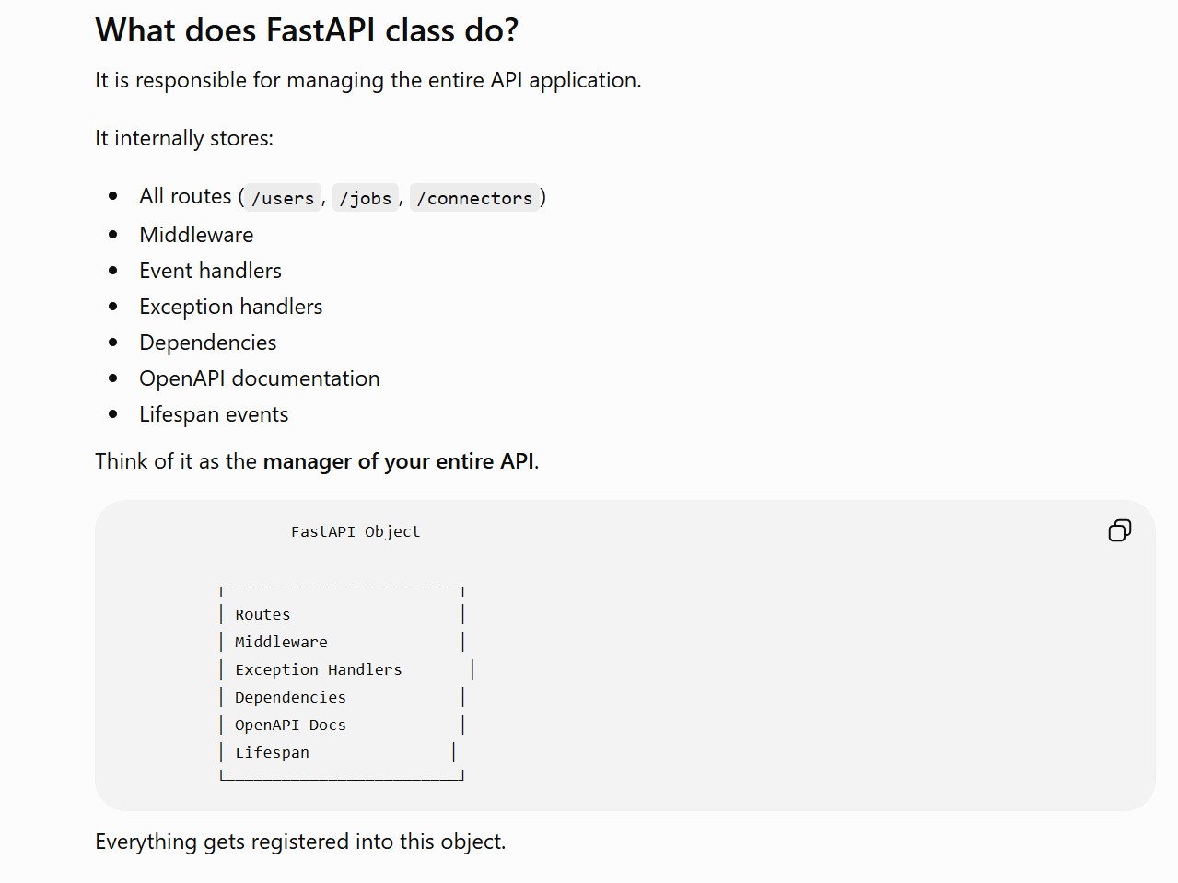This screenshot has width=1178, height=883.
Task: Click bold text 'manager of your entire API'
Action: tap(398, 461)
